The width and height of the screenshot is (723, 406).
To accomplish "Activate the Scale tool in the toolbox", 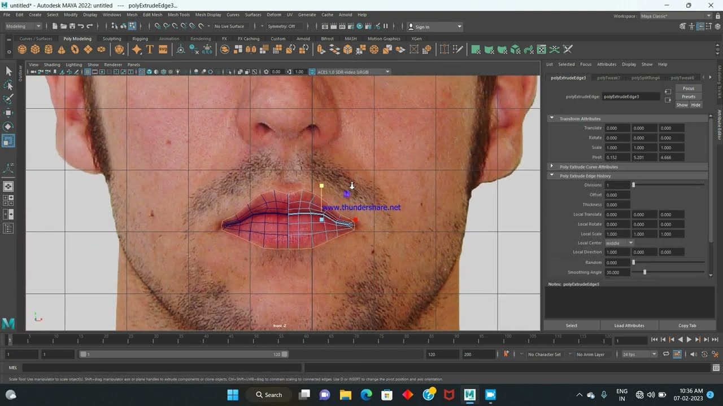I will click(x=8, y=141).
